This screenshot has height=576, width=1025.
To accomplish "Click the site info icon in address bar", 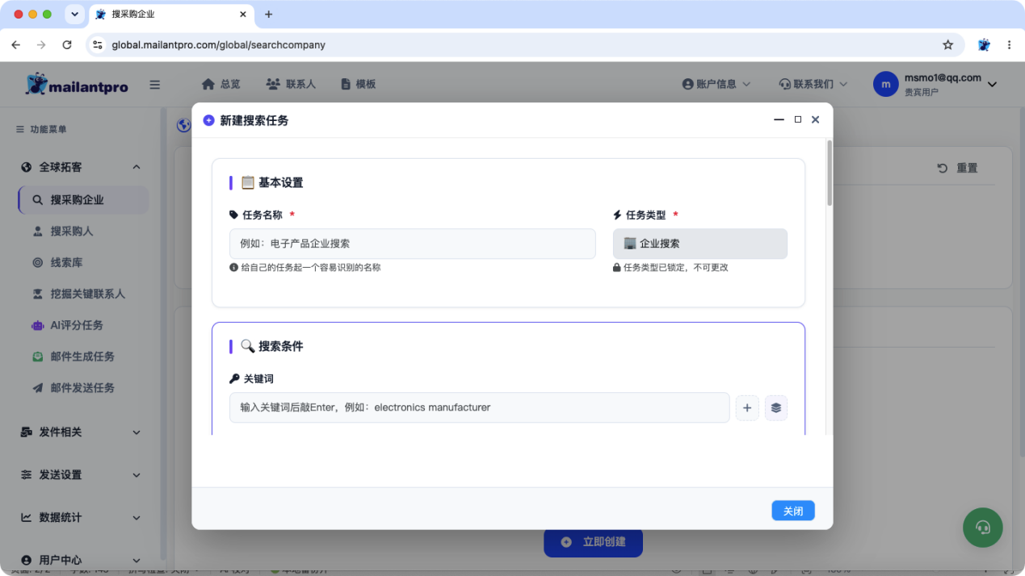I will 98,45.
